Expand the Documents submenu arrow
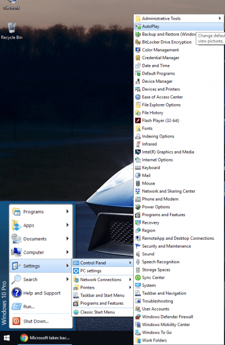225x345 pixels. click(x=68, y=239)
